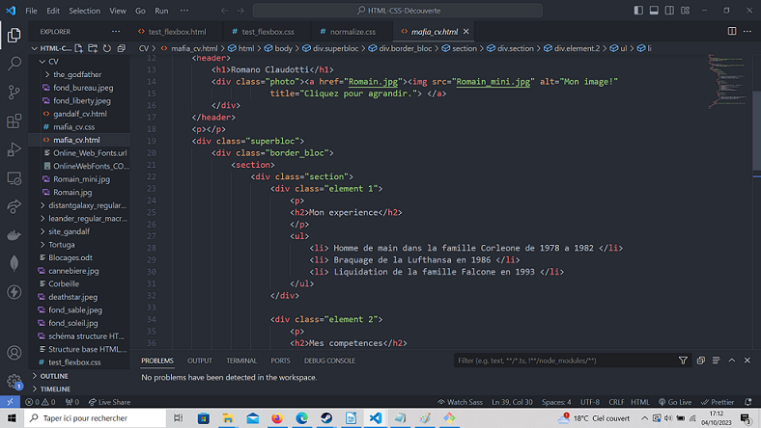The image size is (761, 428).
Task: Switch to the TERMINAL panel tab
Action: (241, 361)
